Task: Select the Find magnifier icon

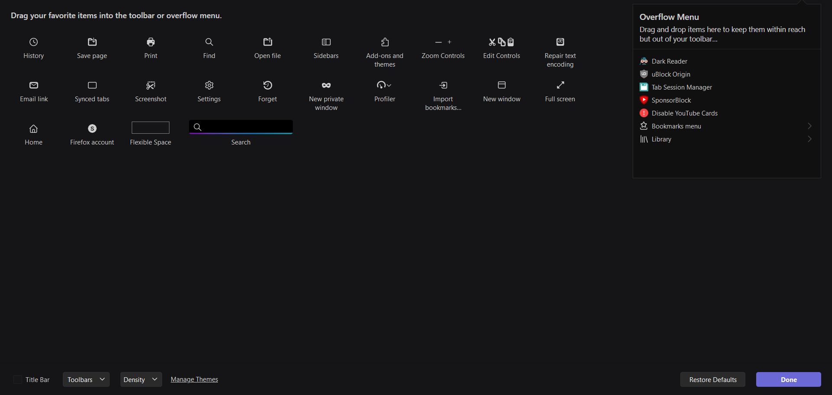Action: 209,42
